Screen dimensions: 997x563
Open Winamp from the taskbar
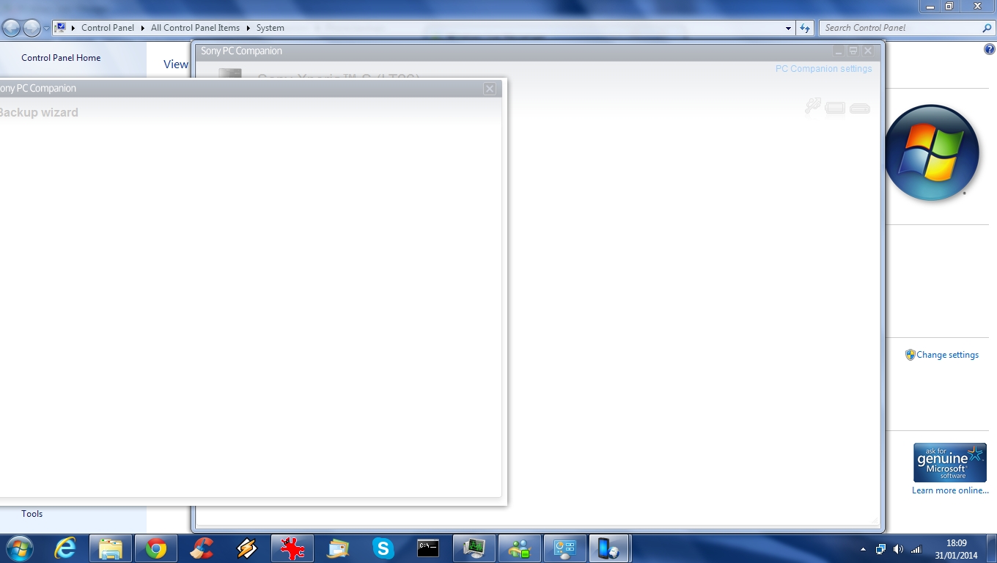click(x=247, y=548)
